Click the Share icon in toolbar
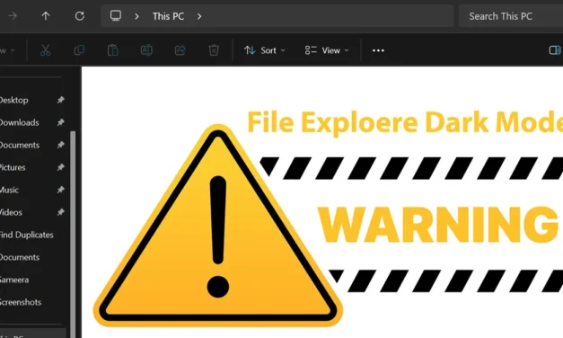Screen dimensions: 563x338 180,50
